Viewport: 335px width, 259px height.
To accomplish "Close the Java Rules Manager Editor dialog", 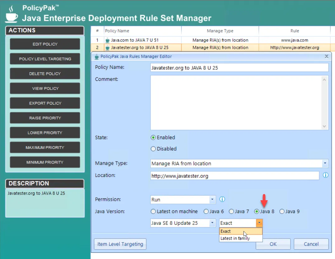I will point(327,56).
